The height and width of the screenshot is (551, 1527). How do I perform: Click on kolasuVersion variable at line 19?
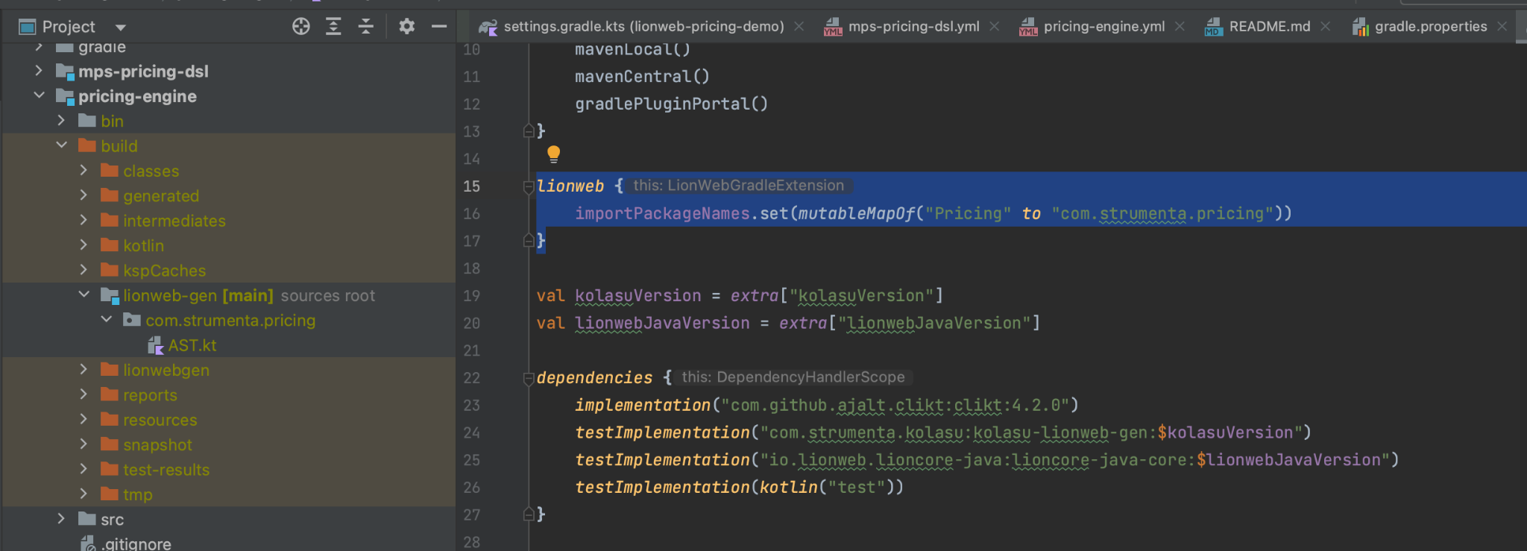(638, 296)
